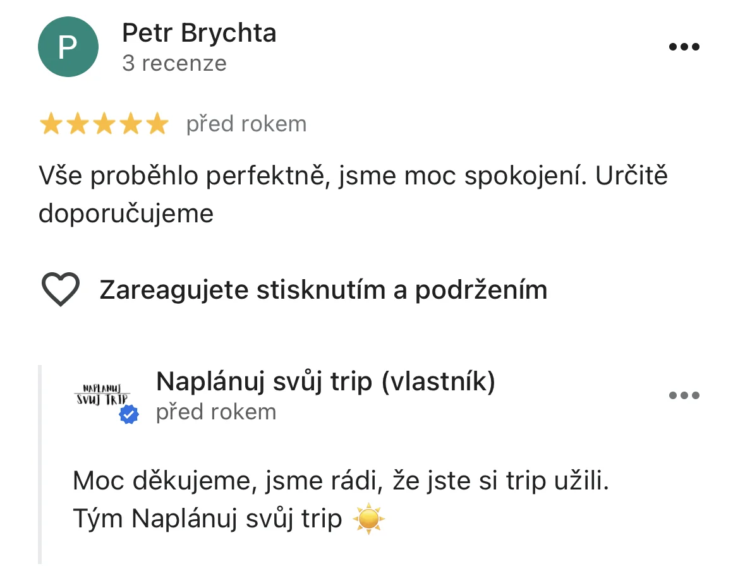Click the owner reply's "před rokem" timestamp
This screenshot has width=745, height=588.
216,412
